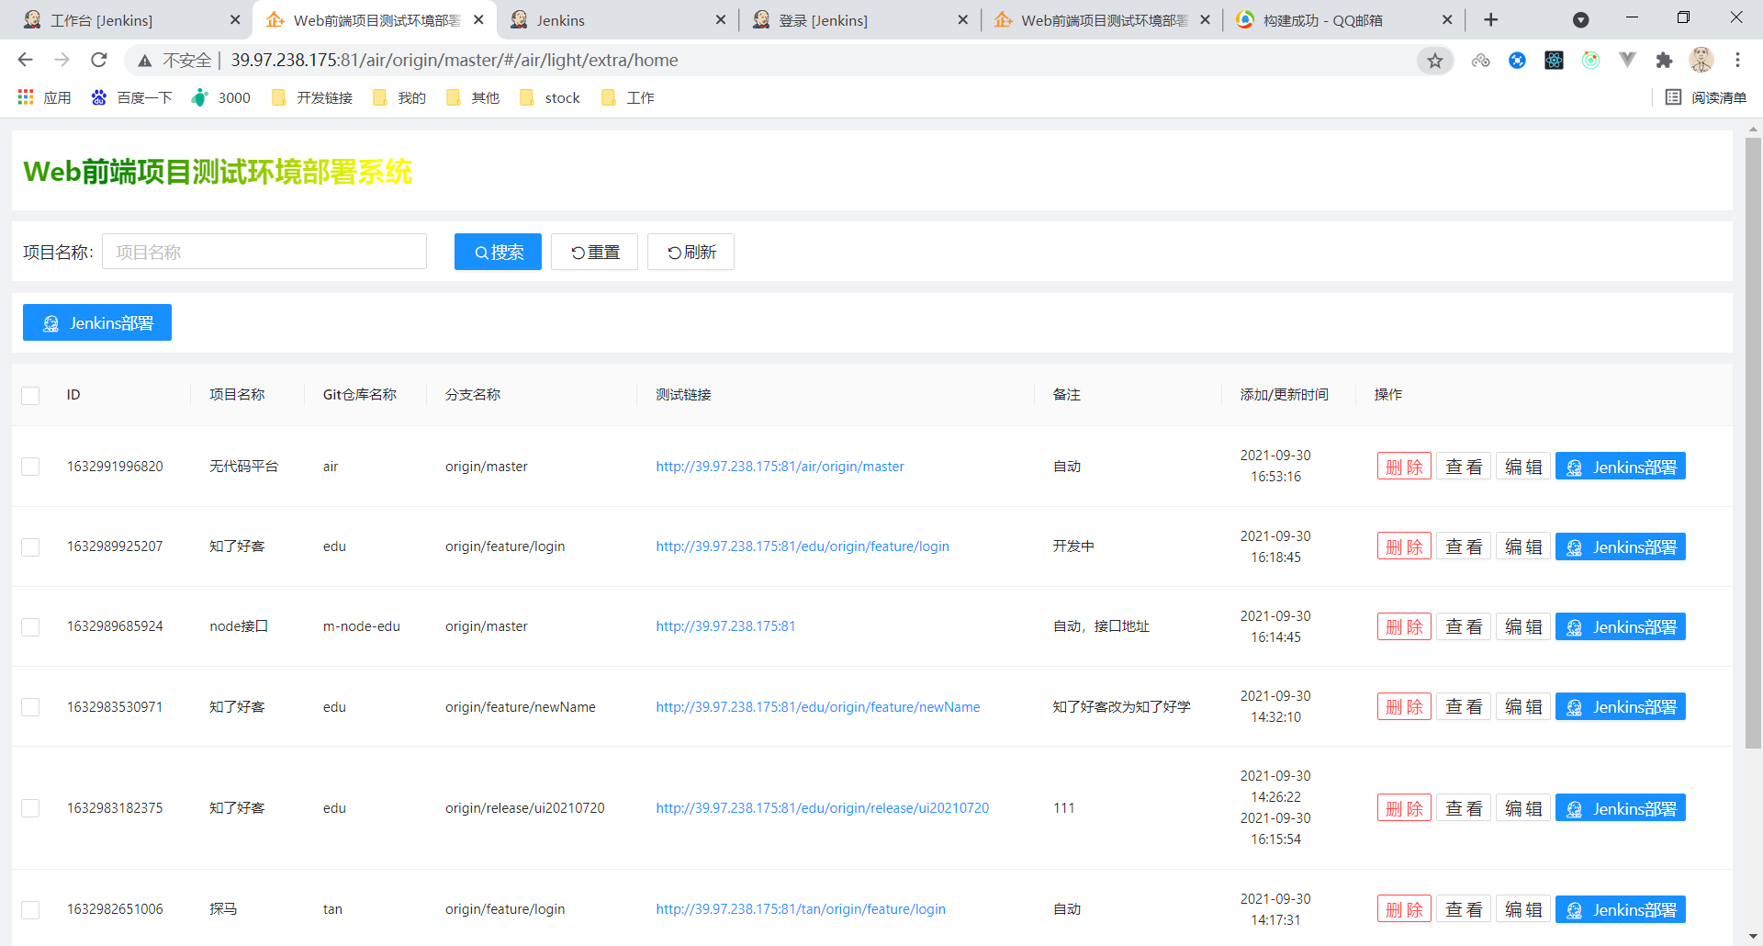The height and width of the screenshot is (946, 1763).
Task: Open the 百度一下 bookmark
Action: tap(131, 97)
